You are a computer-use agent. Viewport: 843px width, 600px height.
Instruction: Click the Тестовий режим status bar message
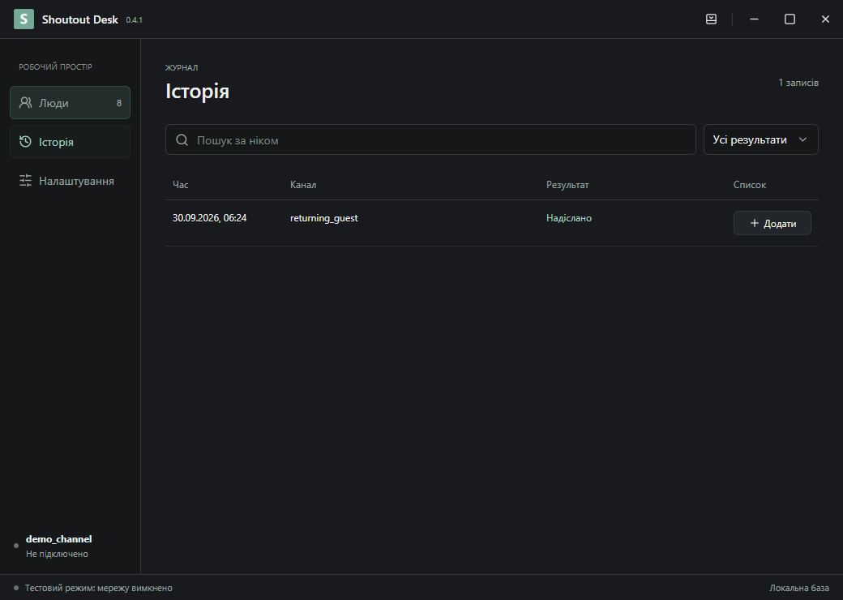pyautogui.click(x=99, y=588)
